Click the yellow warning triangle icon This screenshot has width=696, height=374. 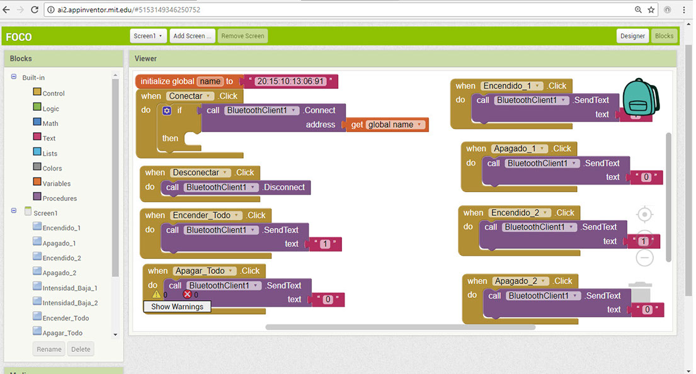click(x=156, y=294)
